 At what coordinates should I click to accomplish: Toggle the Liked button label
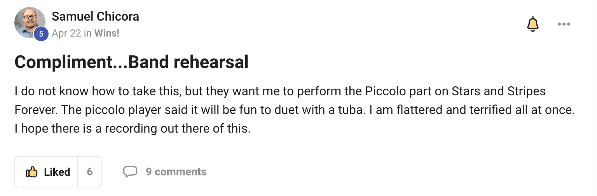[x=57, y=172]
